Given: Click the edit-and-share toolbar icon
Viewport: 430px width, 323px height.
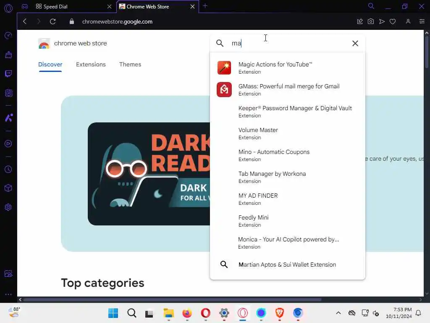Looking at the screenshot, I should click(360, 21).
